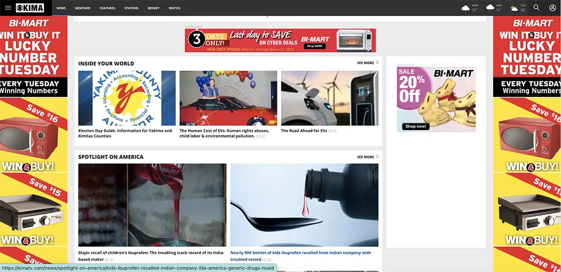Click the Inside Your World section heading

pos(106,64)
